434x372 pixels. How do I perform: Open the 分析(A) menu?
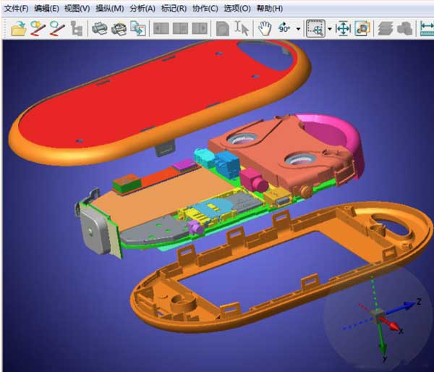pyautogui.click(x=142, y=8)
